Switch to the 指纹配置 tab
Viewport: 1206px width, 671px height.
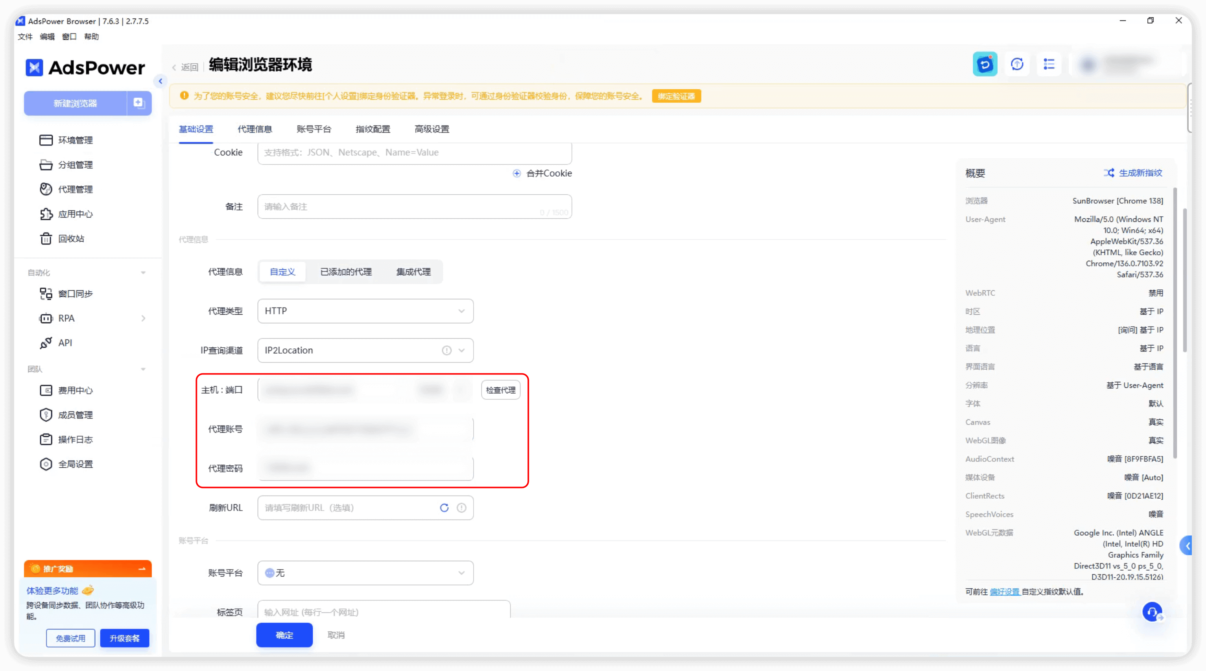coord(372,129)
